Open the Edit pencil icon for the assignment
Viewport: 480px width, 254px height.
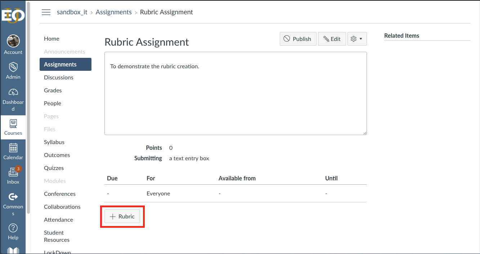pyautogui.click(x=332, y=39)
